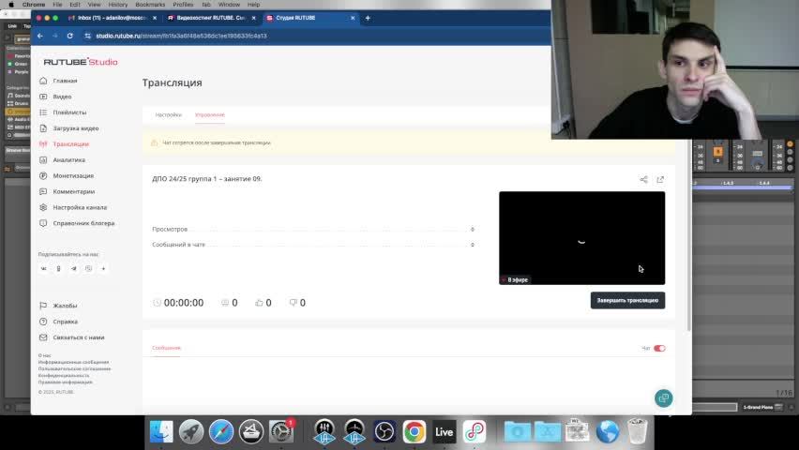Go back with browser back arrow

[x=40, y=36]
